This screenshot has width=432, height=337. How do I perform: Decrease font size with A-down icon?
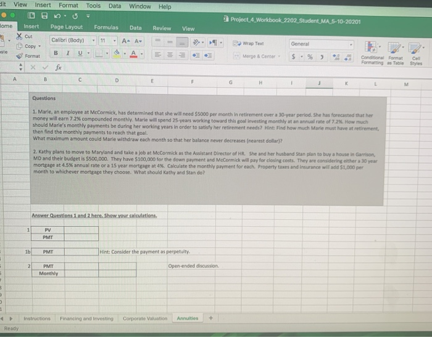click(x=138, y=41)
